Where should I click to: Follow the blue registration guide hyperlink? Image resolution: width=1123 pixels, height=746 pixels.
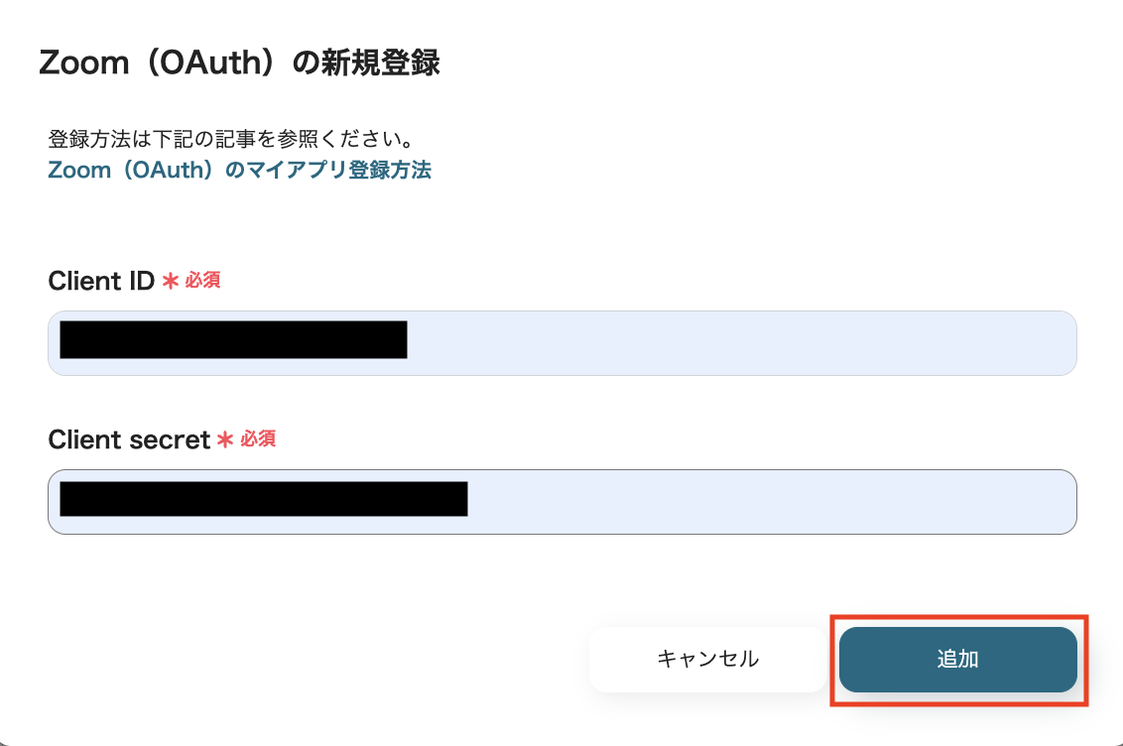click(240, 170)
